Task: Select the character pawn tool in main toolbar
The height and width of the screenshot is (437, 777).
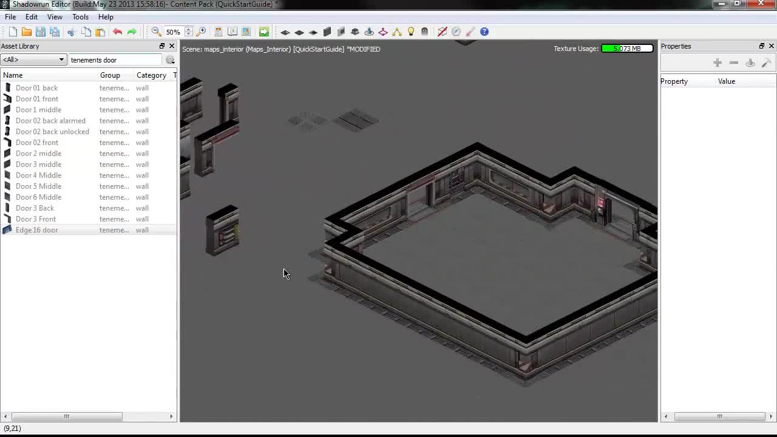Action: tap(369, 32)
